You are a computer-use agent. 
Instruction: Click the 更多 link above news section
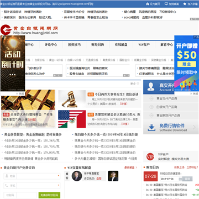133,83
